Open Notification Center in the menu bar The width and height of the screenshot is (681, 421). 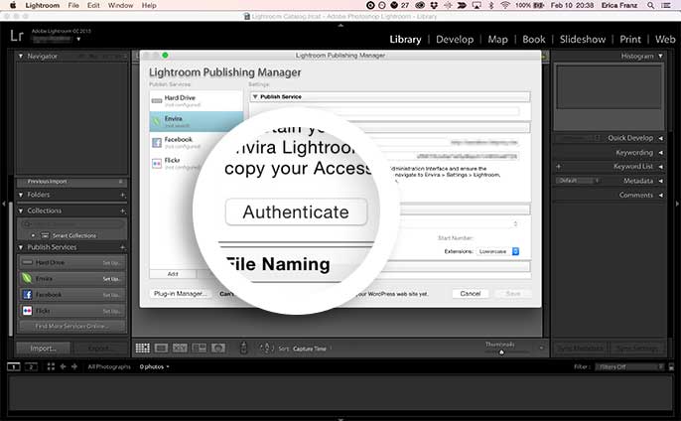point(666,5)
